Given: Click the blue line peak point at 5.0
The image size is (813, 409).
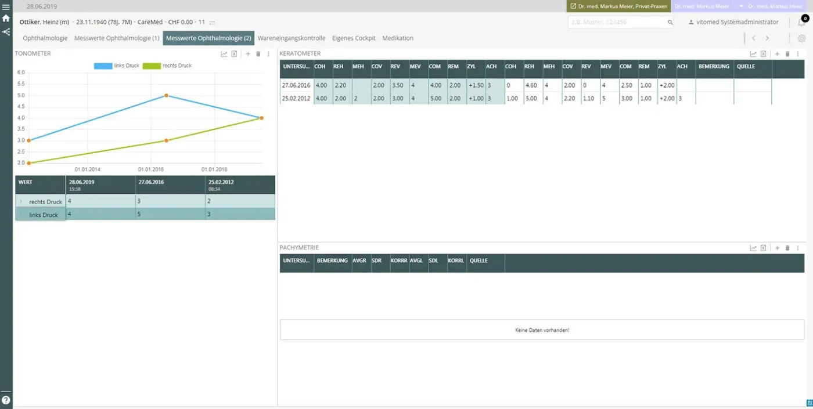Looking at the screenshot, I should [166, 95].
